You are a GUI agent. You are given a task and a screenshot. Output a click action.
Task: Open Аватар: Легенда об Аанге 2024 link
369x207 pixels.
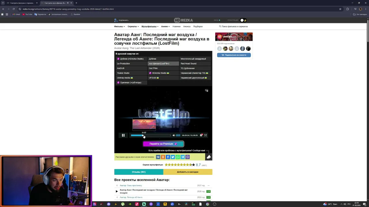[131, 197]
